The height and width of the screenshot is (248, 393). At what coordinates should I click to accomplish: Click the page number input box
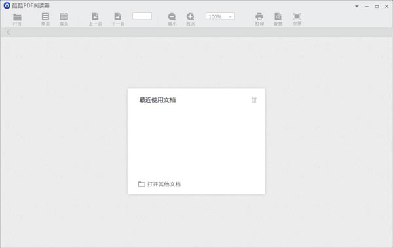pyautogui.click(x=142, y=16)
